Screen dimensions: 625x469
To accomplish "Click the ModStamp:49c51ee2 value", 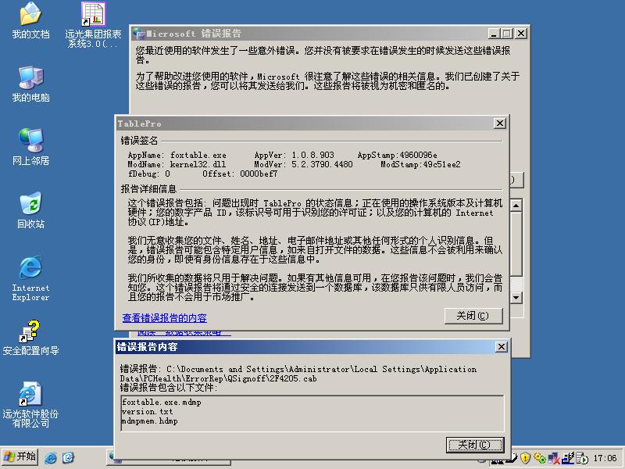I will tap(420, 164).
